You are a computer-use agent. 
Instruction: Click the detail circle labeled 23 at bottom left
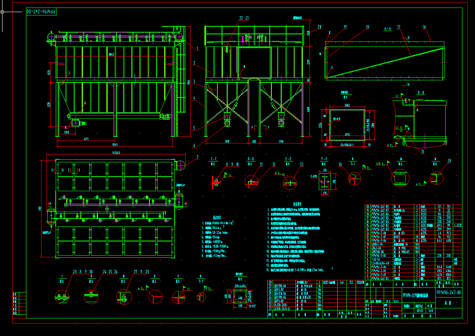click(62, 296)
